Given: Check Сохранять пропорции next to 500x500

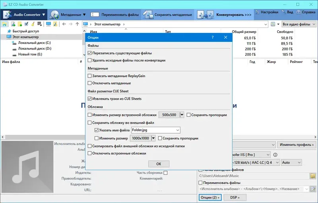Looking at the screenshot, I should [188, 115].
